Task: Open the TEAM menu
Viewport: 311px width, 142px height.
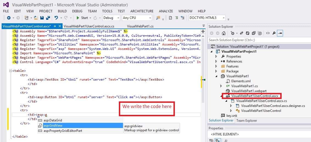Action: (92, 11)
